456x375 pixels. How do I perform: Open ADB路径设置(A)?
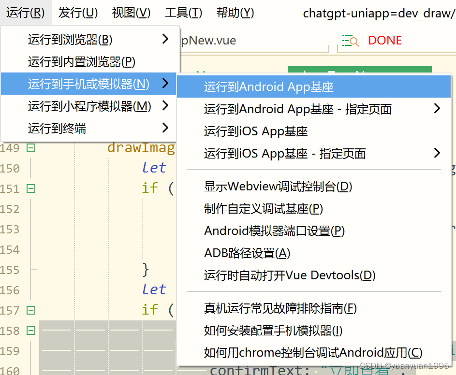click(x=314, y=253)
